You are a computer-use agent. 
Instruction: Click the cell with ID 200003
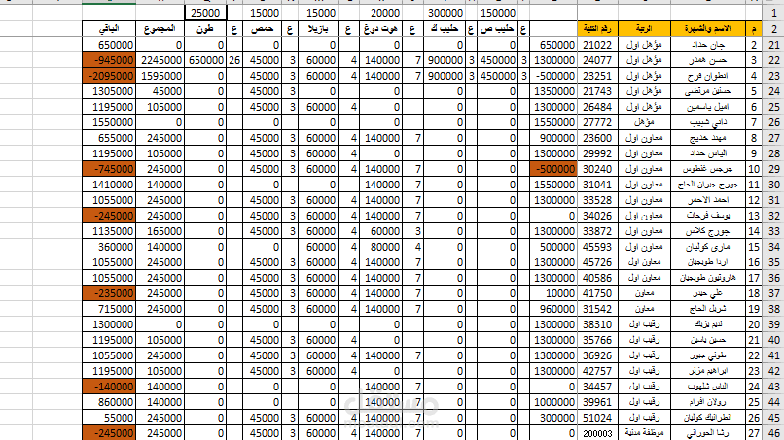click(x=597, y=433)
